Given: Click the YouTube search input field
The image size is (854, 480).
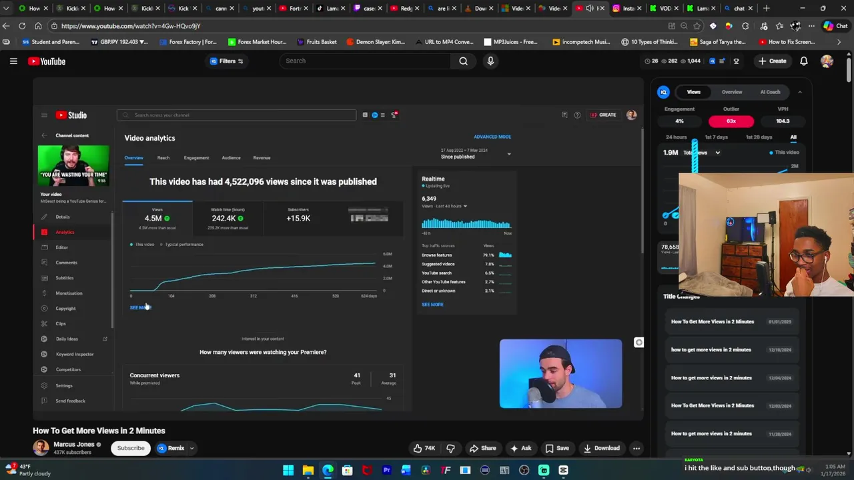Looking at the screenshot, I should (366, 61).
